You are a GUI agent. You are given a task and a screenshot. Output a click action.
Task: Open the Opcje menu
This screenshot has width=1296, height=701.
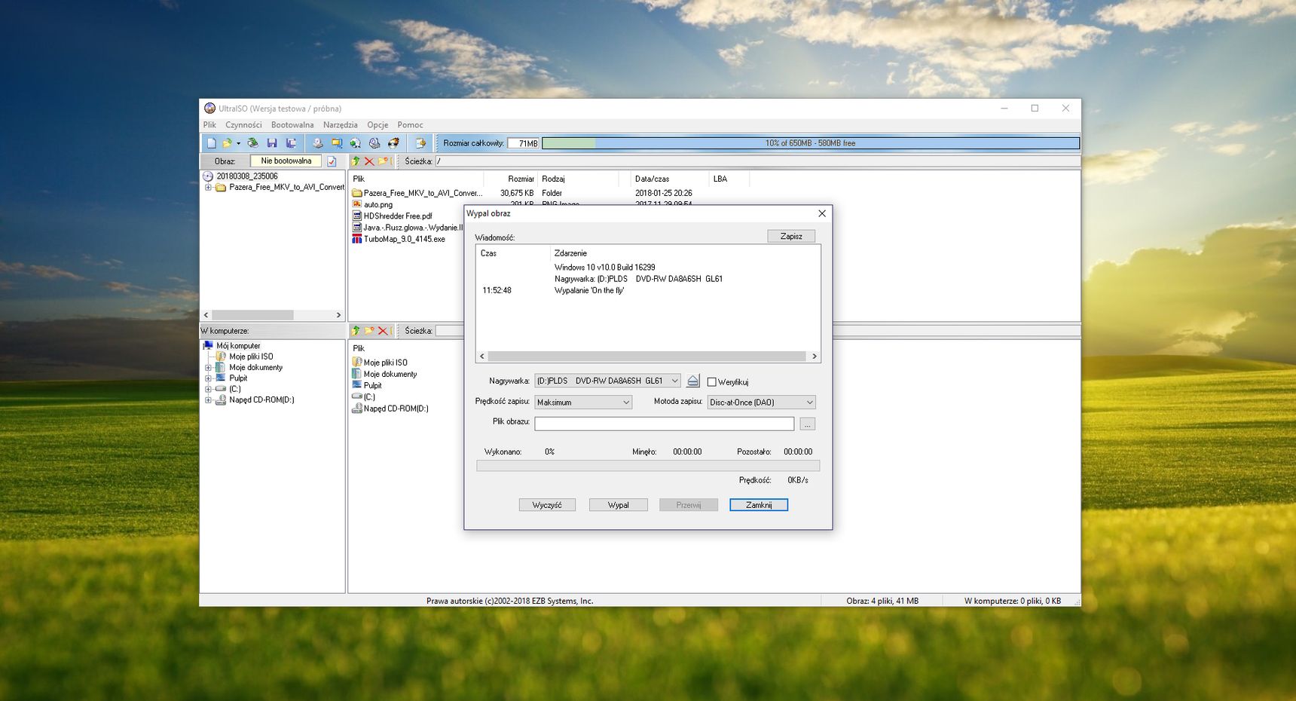coord(377,125)
